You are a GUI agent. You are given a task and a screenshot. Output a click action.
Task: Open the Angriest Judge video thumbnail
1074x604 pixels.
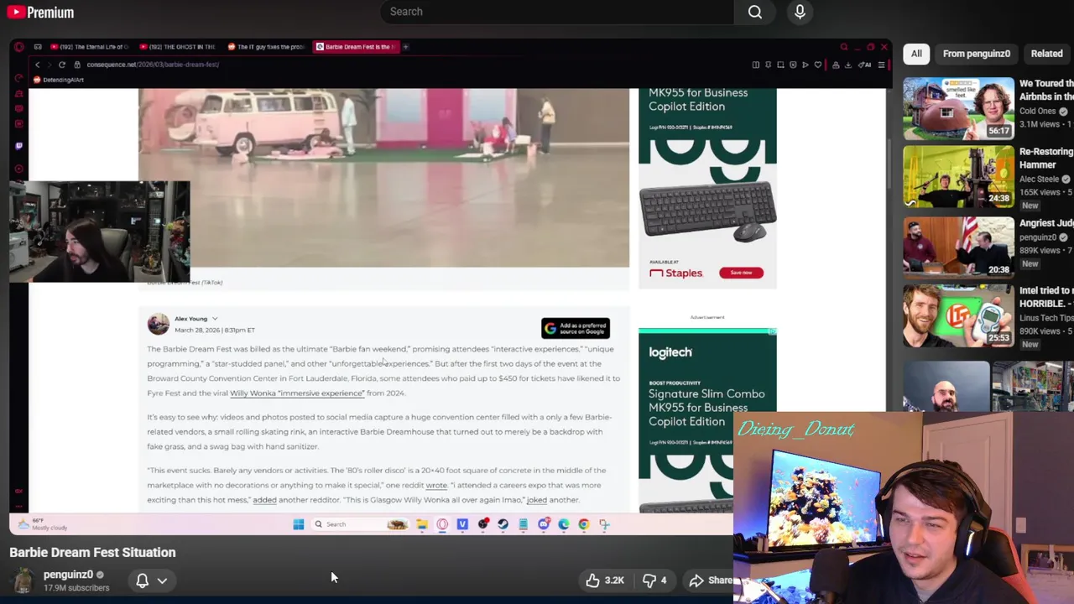(958, 247)
